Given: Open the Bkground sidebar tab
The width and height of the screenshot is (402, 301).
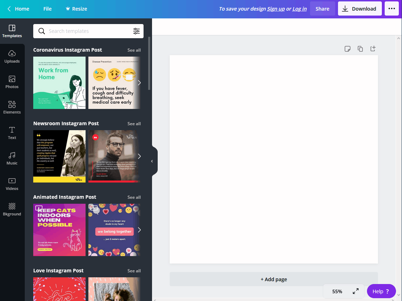Looking at the screenshot, I should (12, 209).
